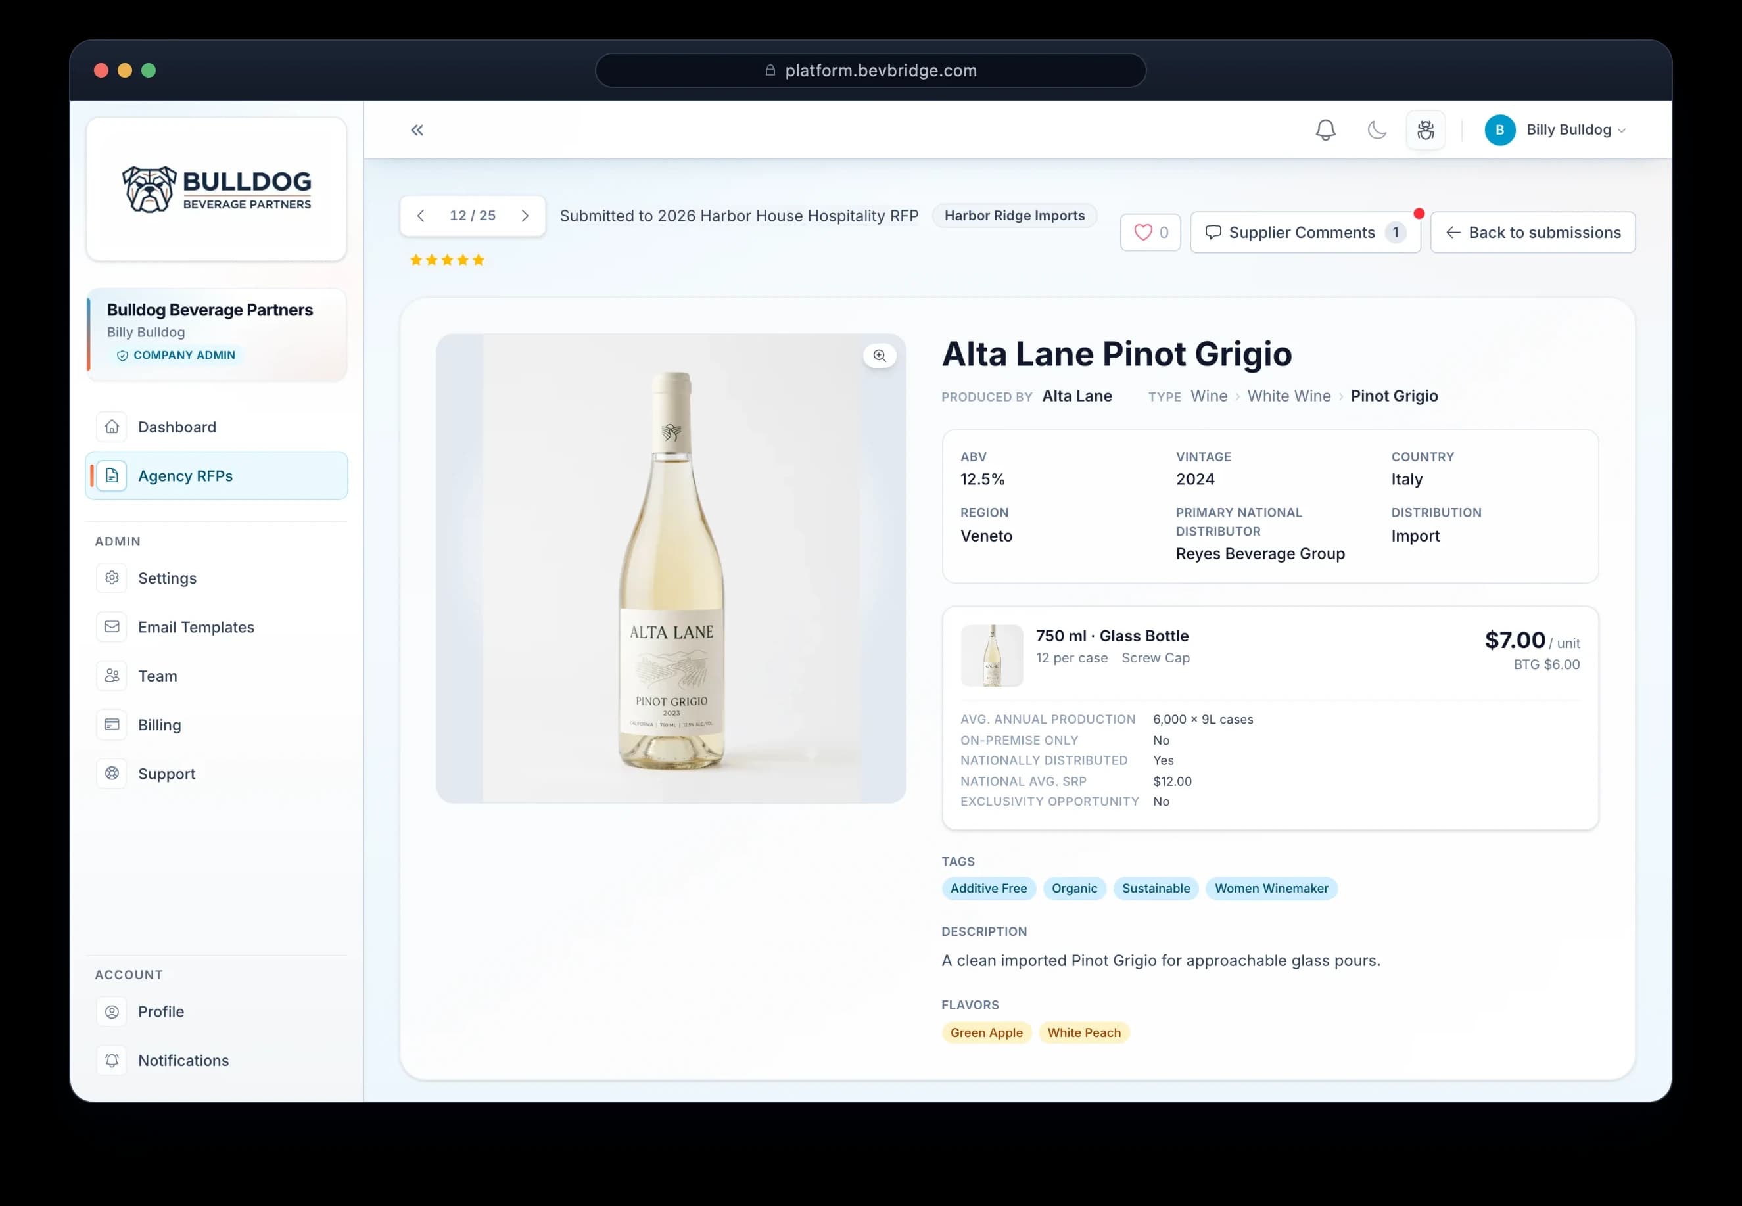
Task: Click the five-star rating
Action: (446, 260)
